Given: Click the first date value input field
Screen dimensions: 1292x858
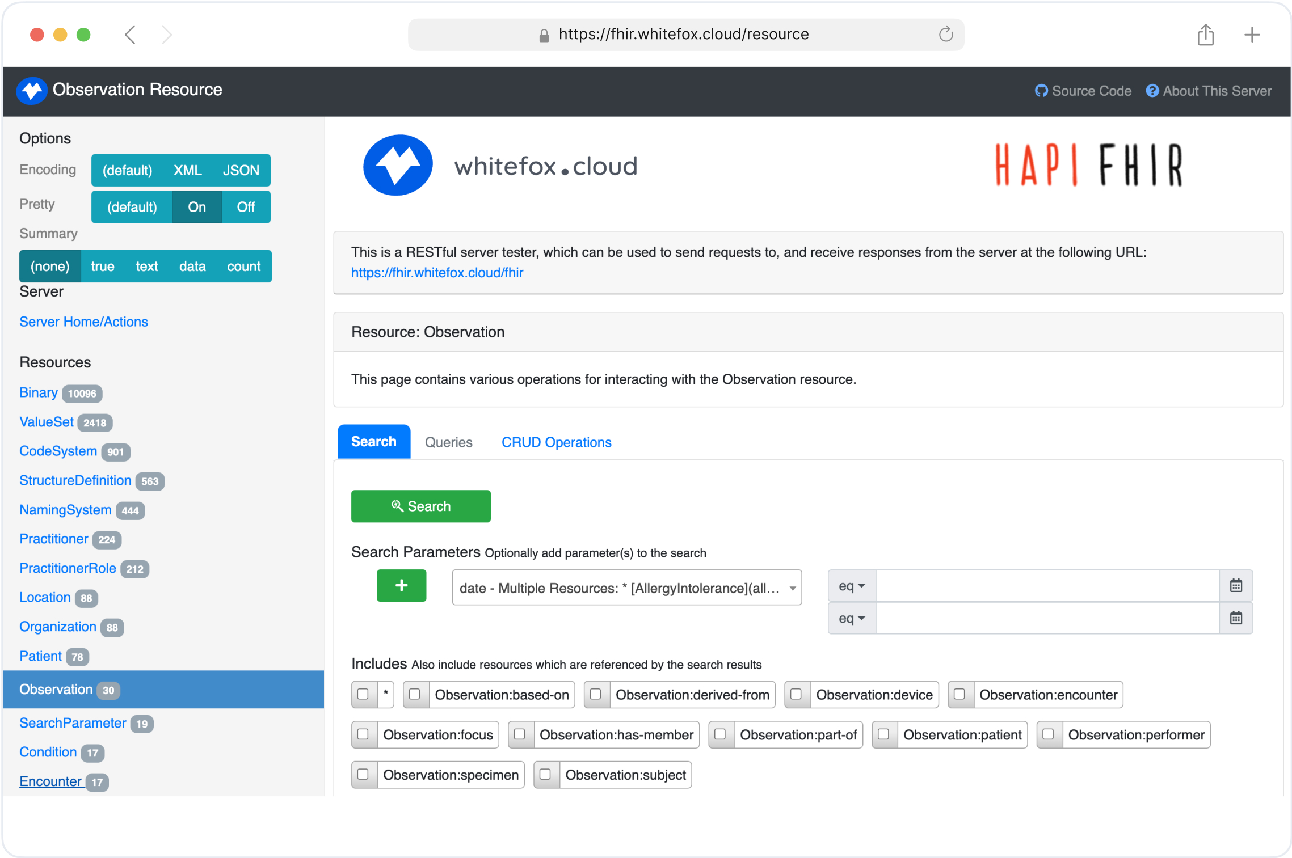Looking at the screenshot, I should point(1047,585).
